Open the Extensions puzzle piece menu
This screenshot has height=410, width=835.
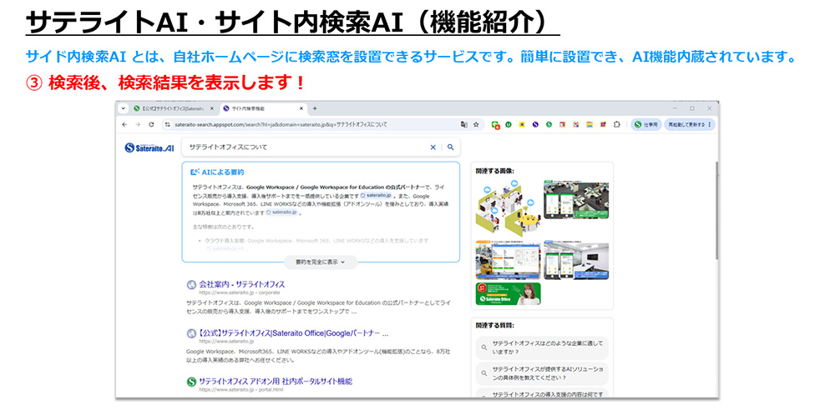pos(617,124)
